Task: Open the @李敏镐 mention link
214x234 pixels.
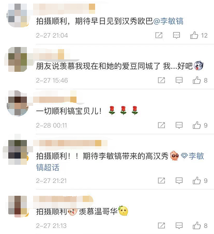Action: click(168, 21)
